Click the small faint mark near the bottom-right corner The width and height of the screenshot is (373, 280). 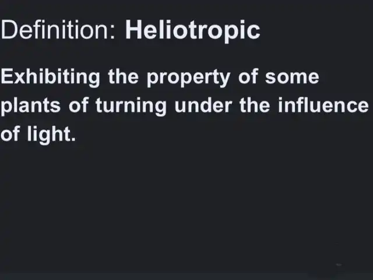(x=339, y=264)
